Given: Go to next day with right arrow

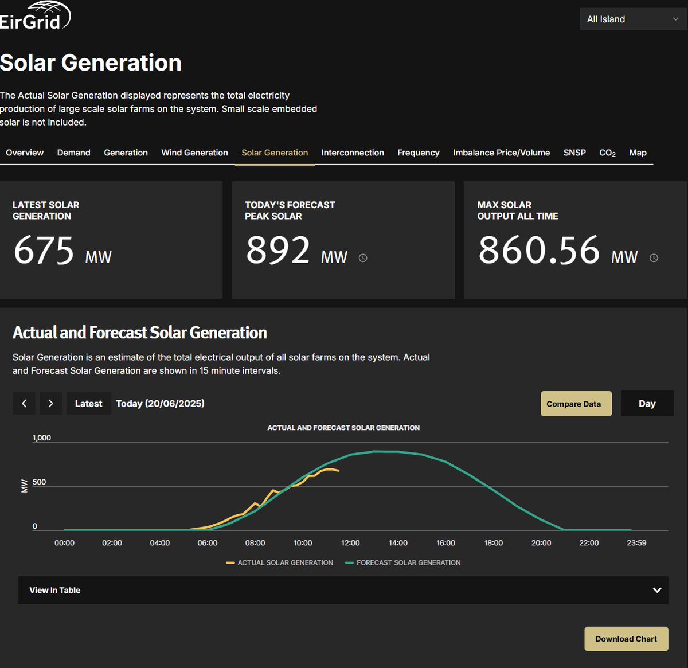Looking at the screenshot, I should (x=50, y=404).
